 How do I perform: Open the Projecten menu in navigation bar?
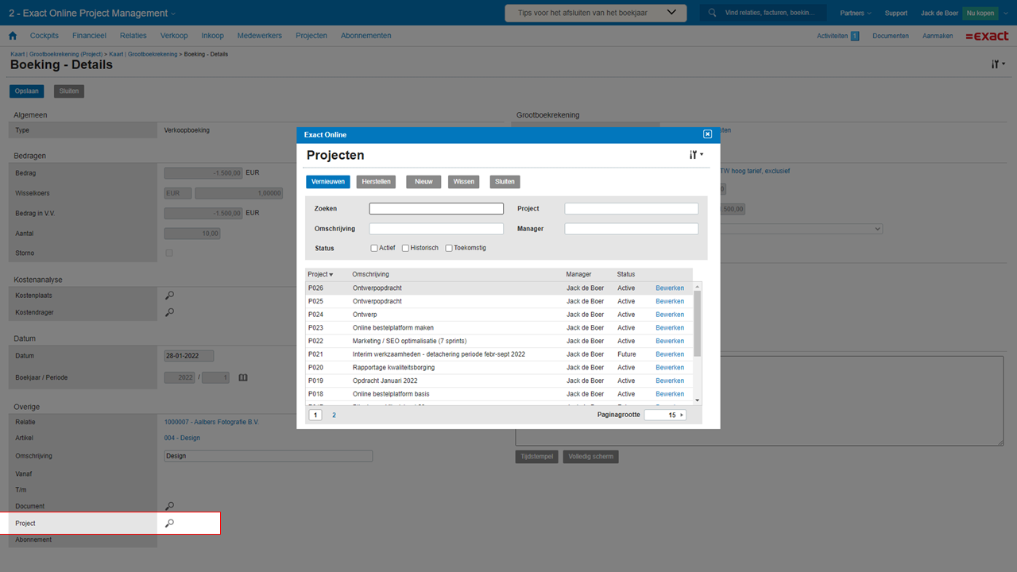(311, 36)
